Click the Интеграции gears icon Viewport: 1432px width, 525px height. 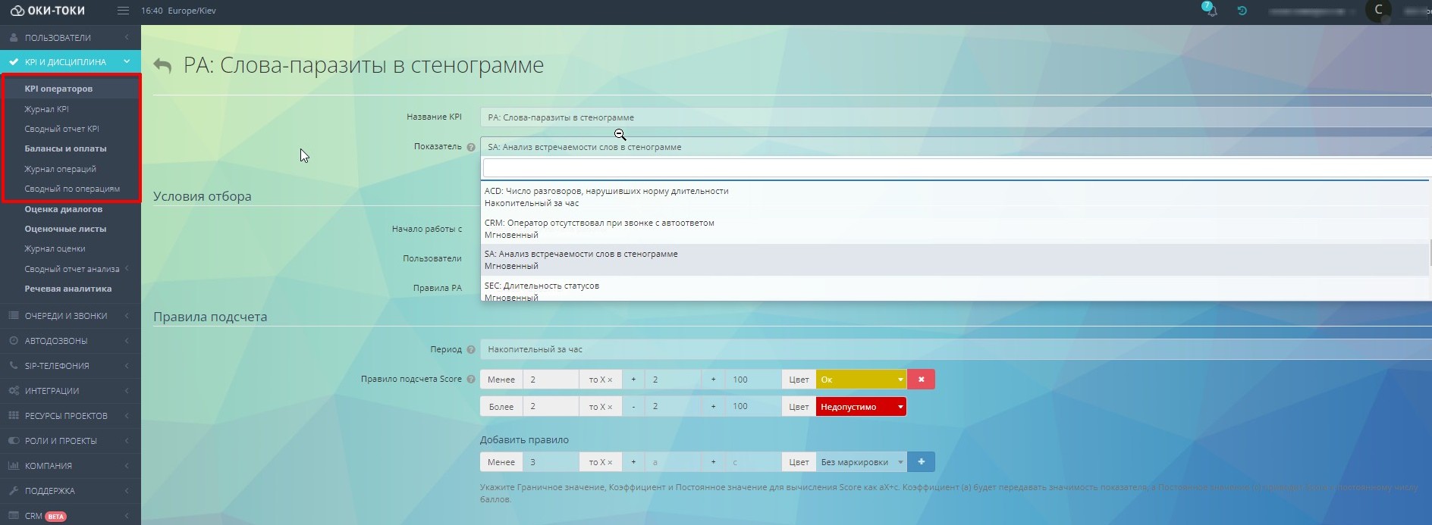(14, 390)
